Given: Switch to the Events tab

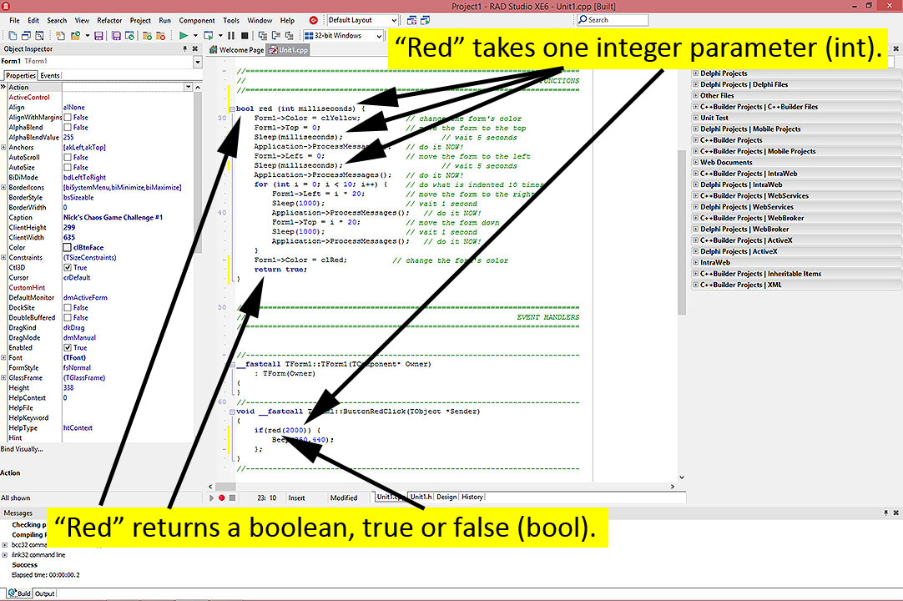Looking at the screenshot, I should click(50, 75).
